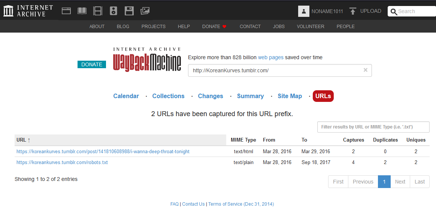Sort by the Captures column header
436x212 pixels.
(x=354, y=140)
